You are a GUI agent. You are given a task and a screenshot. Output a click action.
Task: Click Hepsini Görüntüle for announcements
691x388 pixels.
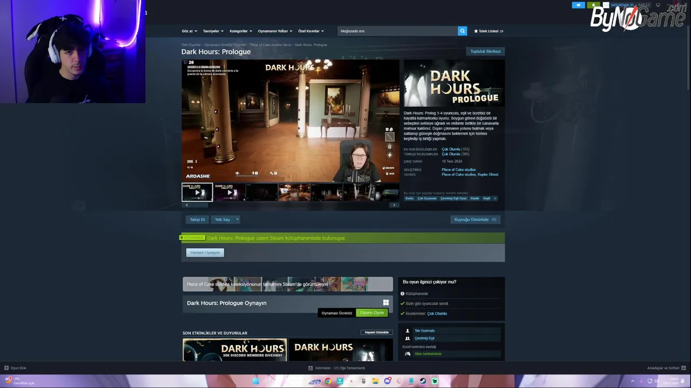pyautogui.click(x=376, y=332)
